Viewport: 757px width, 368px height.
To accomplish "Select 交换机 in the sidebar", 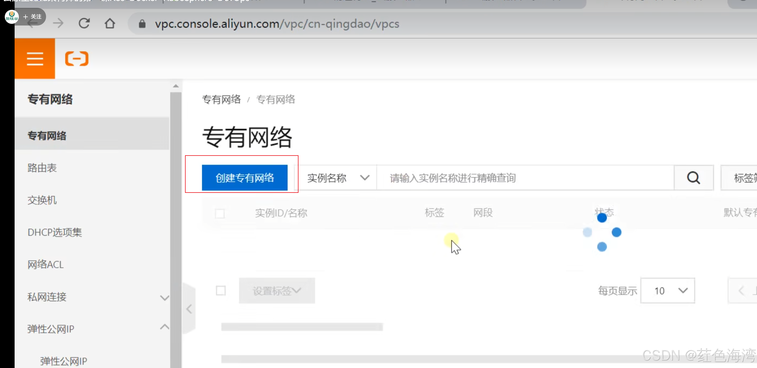I will coord(42,200).
